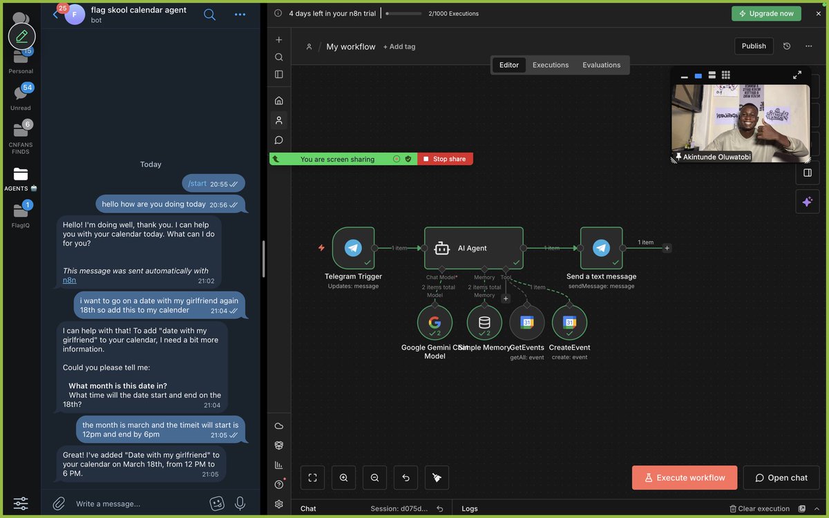Click Clear execution in logs bar
Image resolution: width=829 pixels, height=518 pixels.
(759, 509)
